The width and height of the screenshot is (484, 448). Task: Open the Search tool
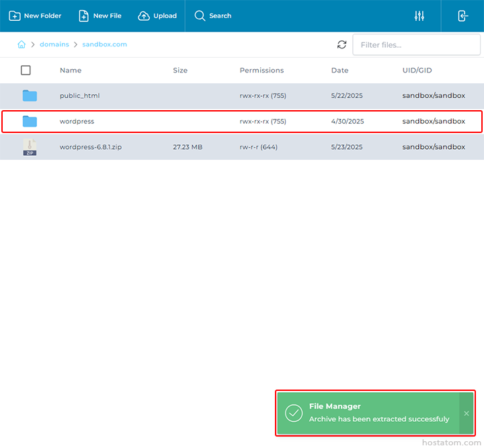212,16
